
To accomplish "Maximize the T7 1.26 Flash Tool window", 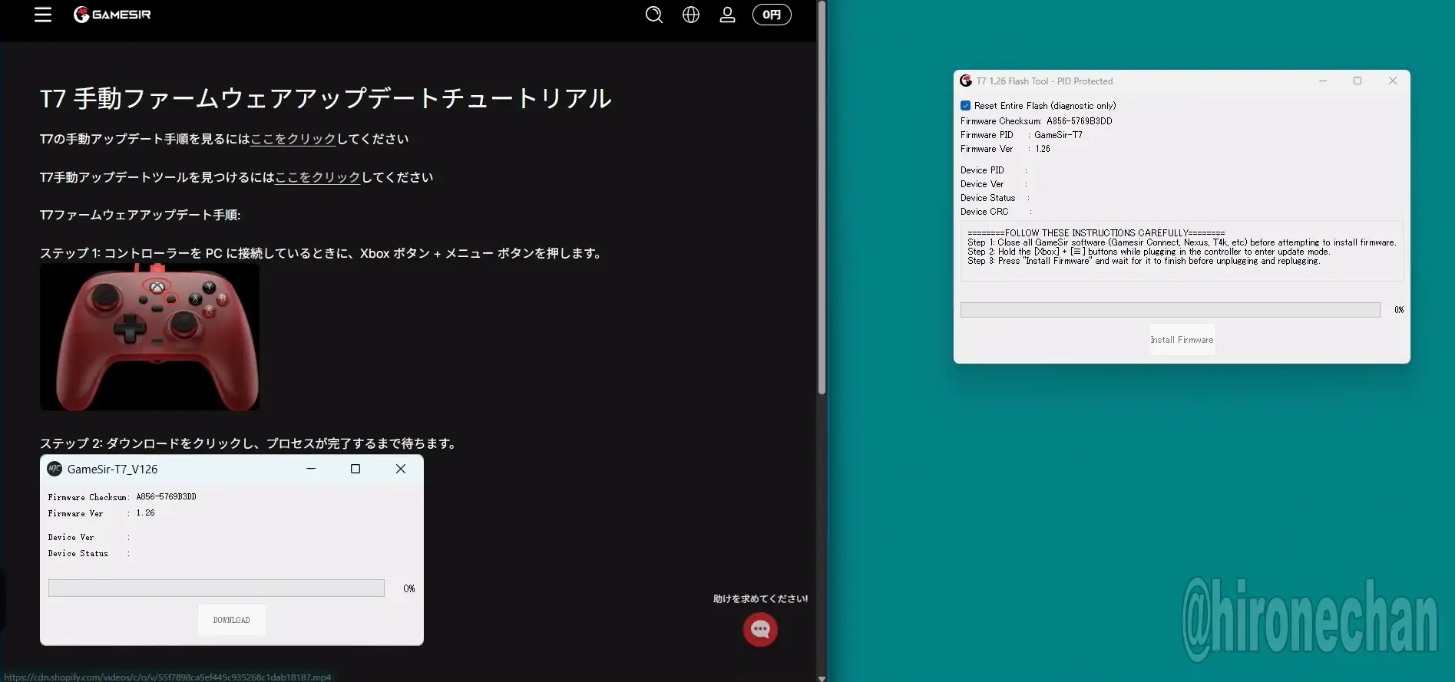I will (x=1357, y=81).
